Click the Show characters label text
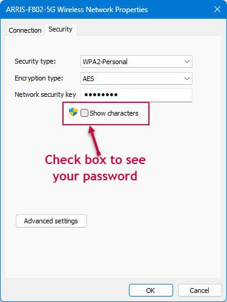The width and height of the screenshot is (227, 302). 114,113
